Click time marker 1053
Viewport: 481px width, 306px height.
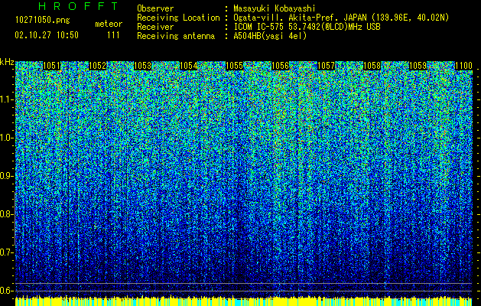click(143, 66)
